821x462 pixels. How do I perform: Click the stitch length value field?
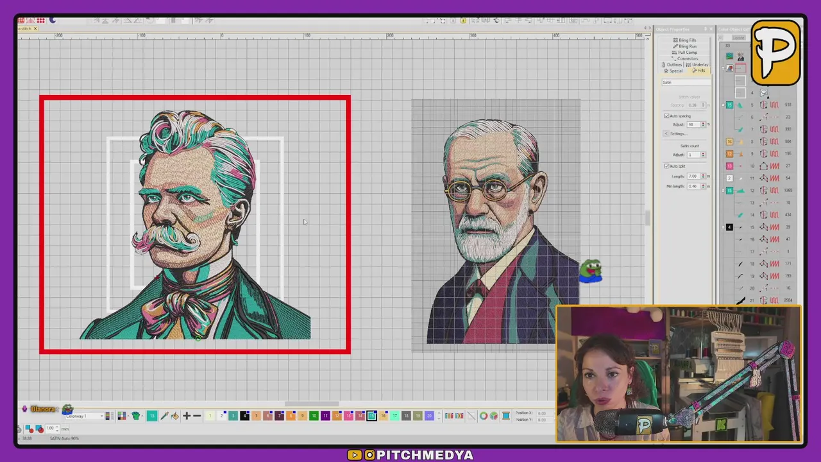[51, 429]
